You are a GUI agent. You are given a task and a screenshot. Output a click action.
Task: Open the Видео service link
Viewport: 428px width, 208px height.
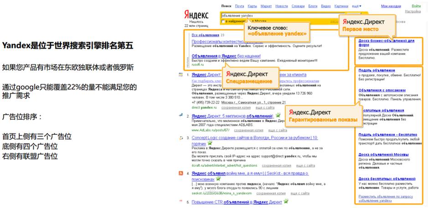pos(325,6)
